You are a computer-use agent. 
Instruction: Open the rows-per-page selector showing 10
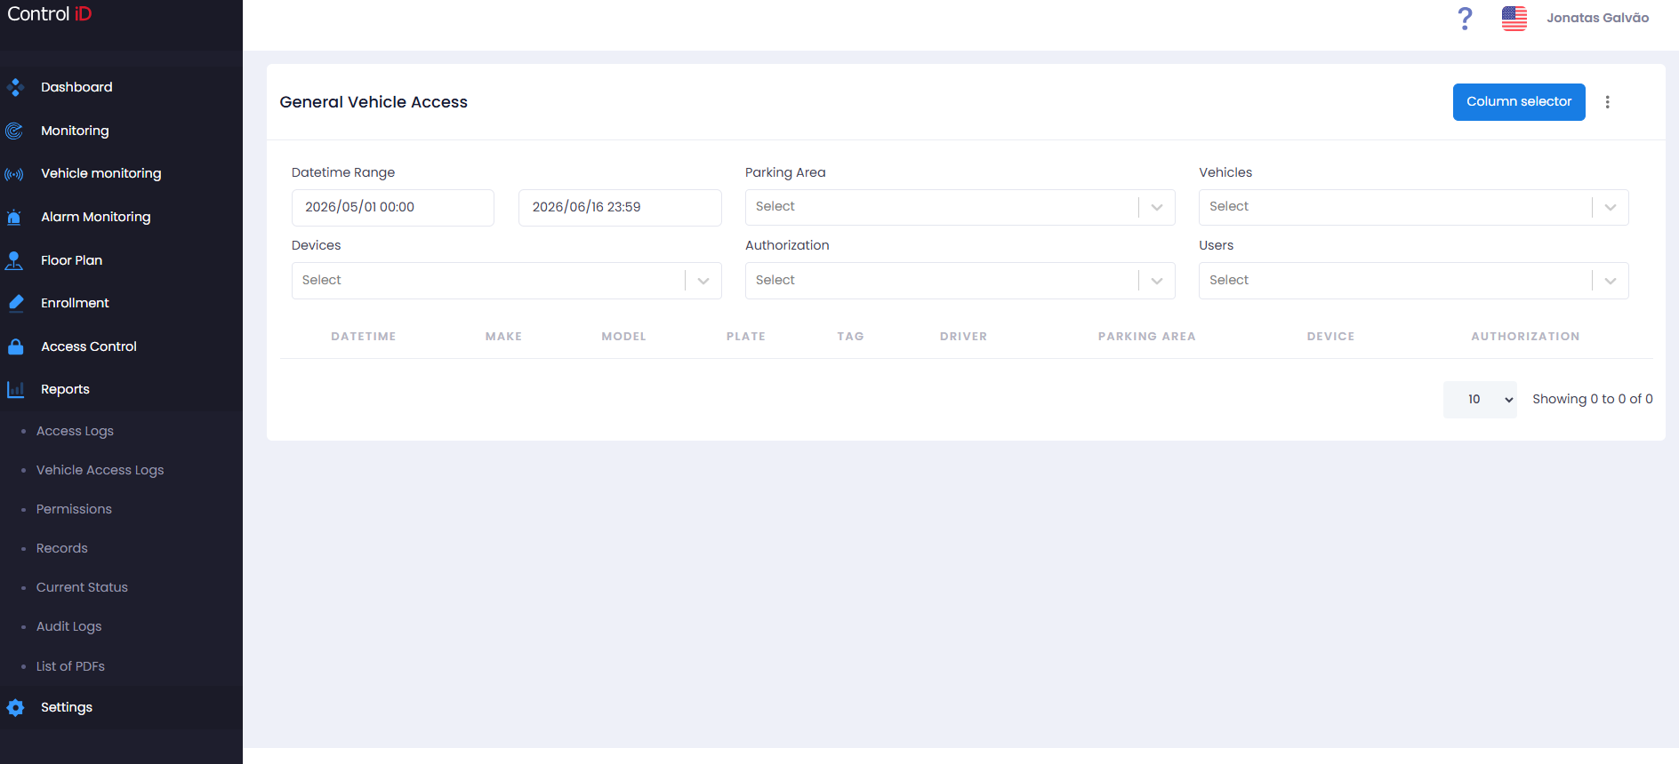(1480, 400)
